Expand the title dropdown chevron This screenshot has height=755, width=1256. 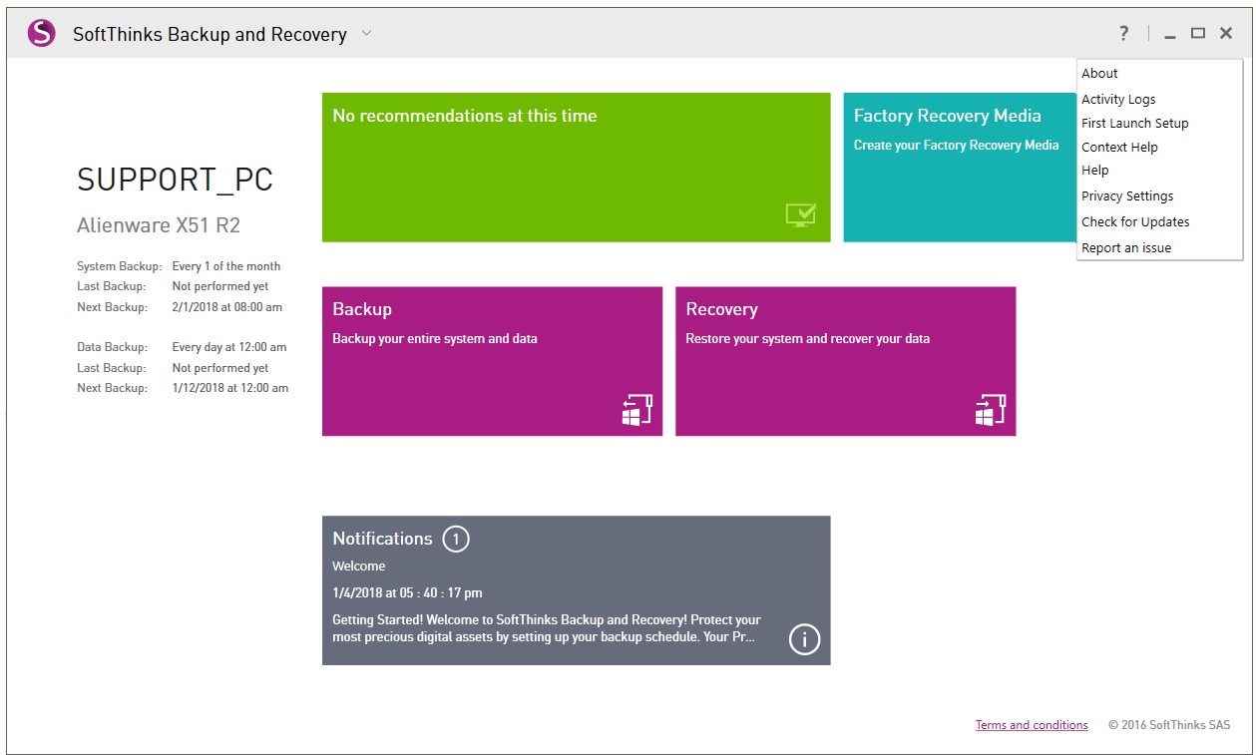click(366, 33)
